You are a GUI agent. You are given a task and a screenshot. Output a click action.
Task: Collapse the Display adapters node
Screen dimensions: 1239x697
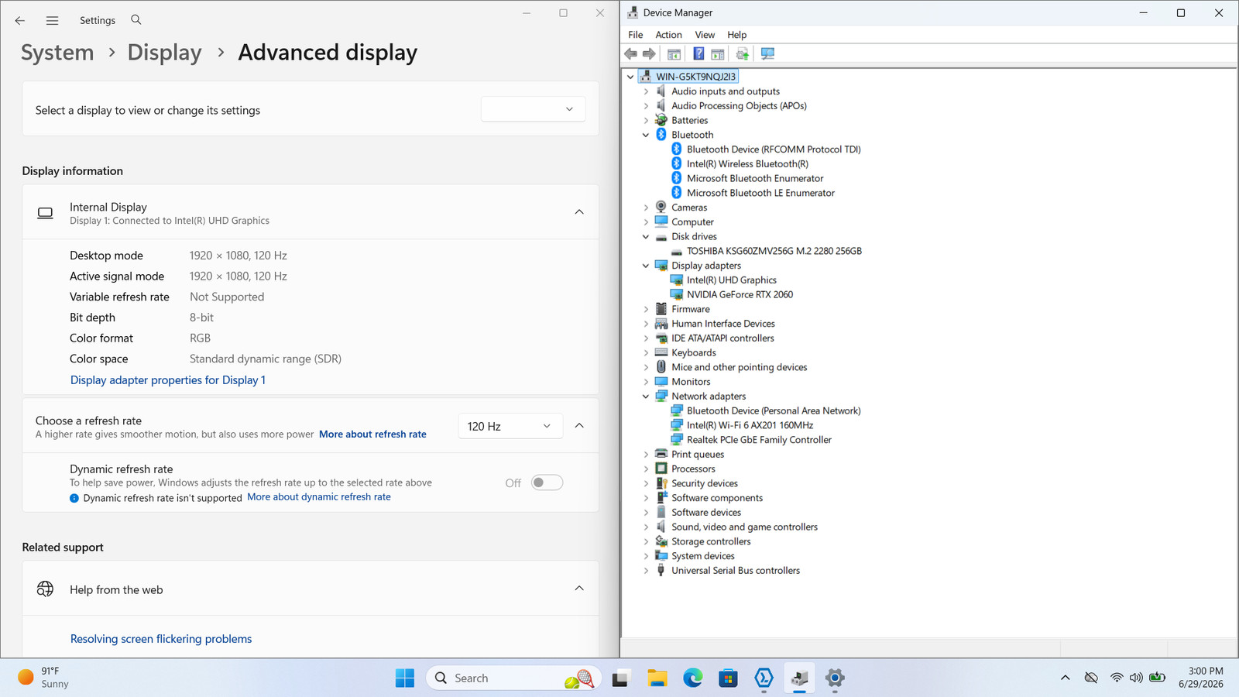tap(646, 266)
